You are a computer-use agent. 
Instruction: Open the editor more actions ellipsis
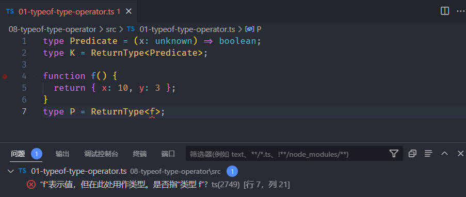pos(461,11)
